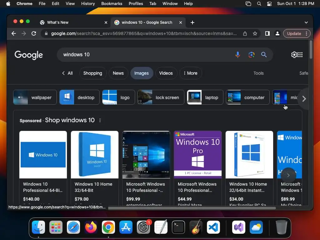This screenshot has height=240, width=320.
Task: Open Microsoft Windows 10 Professional $99.99 image
Action: click(x=146, y=154)
